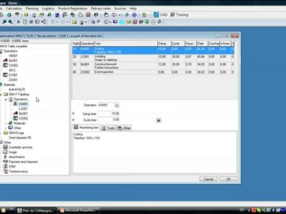The image size is (286, 214).
Task: Click the formula fx toolbar icon
Action: [18, 22]
